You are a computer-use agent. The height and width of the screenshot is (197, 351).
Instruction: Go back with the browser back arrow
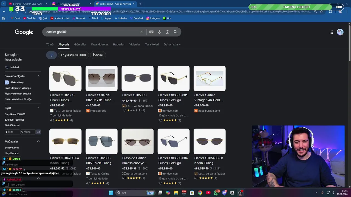(x=4, y=11)
